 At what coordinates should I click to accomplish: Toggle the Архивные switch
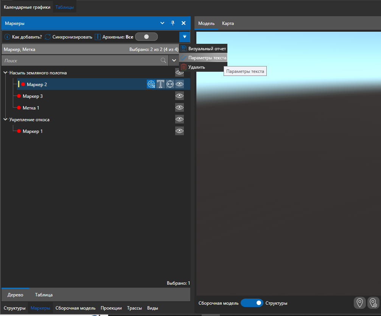(146, 37)
